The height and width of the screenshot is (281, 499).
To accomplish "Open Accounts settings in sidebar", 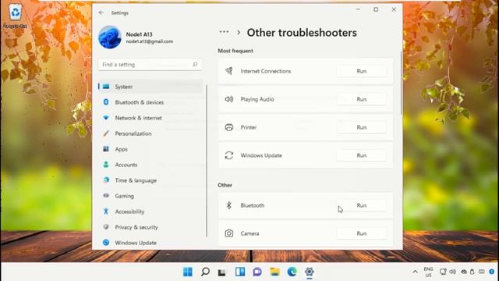I will tap(150, 165).
